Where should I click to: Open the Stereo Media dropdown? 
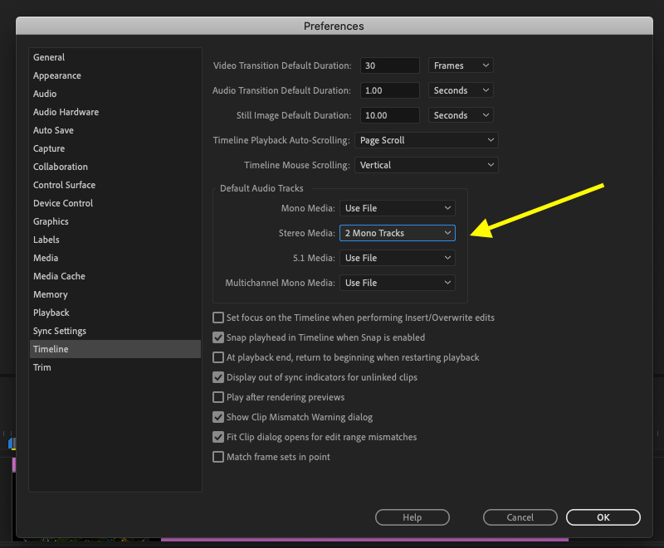point(397,233)
